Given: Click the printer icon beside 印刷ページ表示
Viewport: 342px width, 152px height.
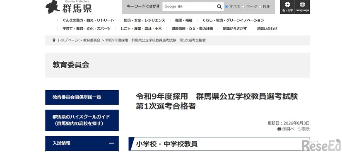Looking at the screenshot, I should pyautogui.click(x=279, y=129).
